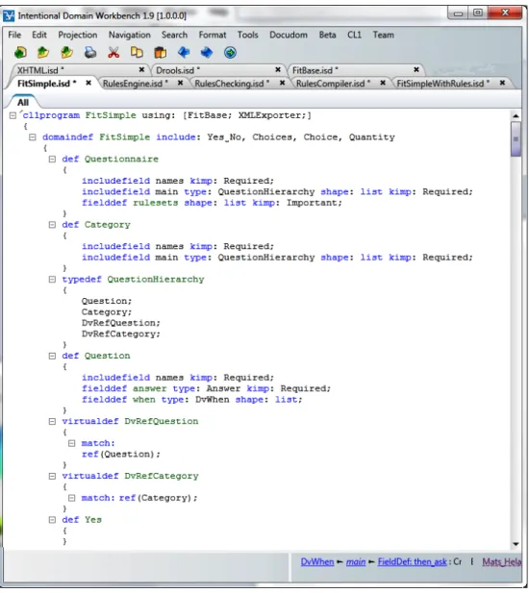This screenshot has width=529, height=593.
Task: Click the vertical scrollbar down arrow
Action: [x=516, y=544]
